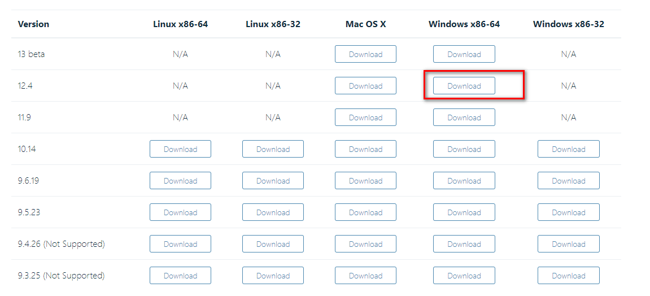Download version 10.14 for Linux x86-32
The height and width of the screenshot is (296, 650).
[x=273, y=149]
